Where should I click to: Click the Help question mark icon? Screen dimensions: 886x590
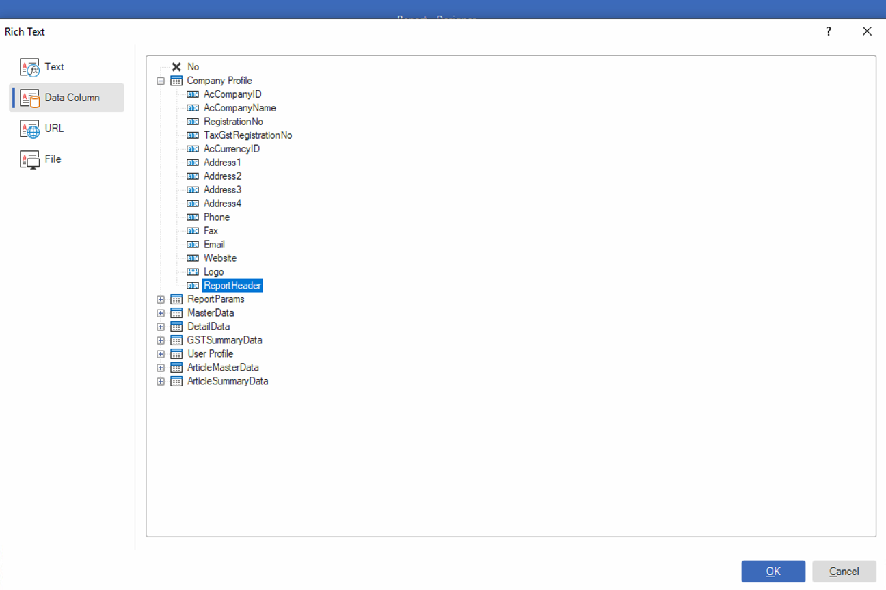pos(828,31)
